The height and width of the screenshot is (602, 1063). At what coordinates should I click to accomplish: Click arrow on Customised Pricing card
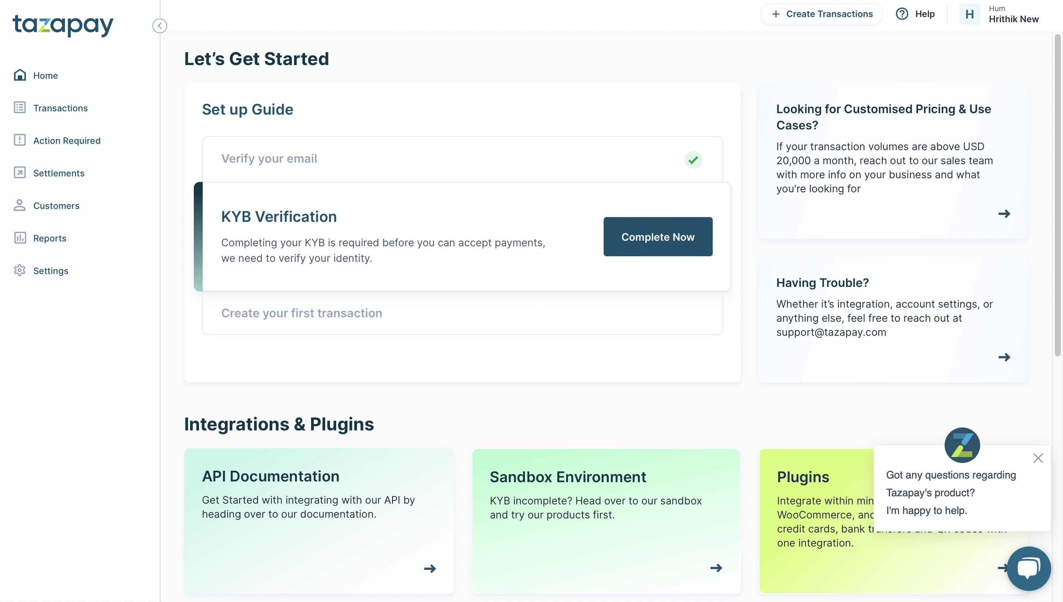[1004, 214]
